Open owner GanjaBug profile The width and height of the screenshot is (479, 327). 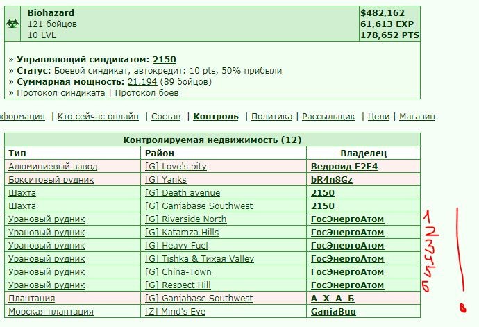point(333,312)
